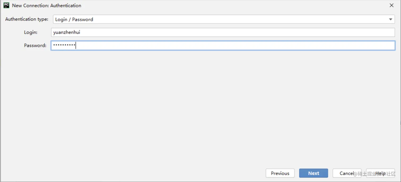Image resolution: width=401 pixels, height=182 pixels.
Task: Open Help for this dialog
Action: click(x=380, y=173)
